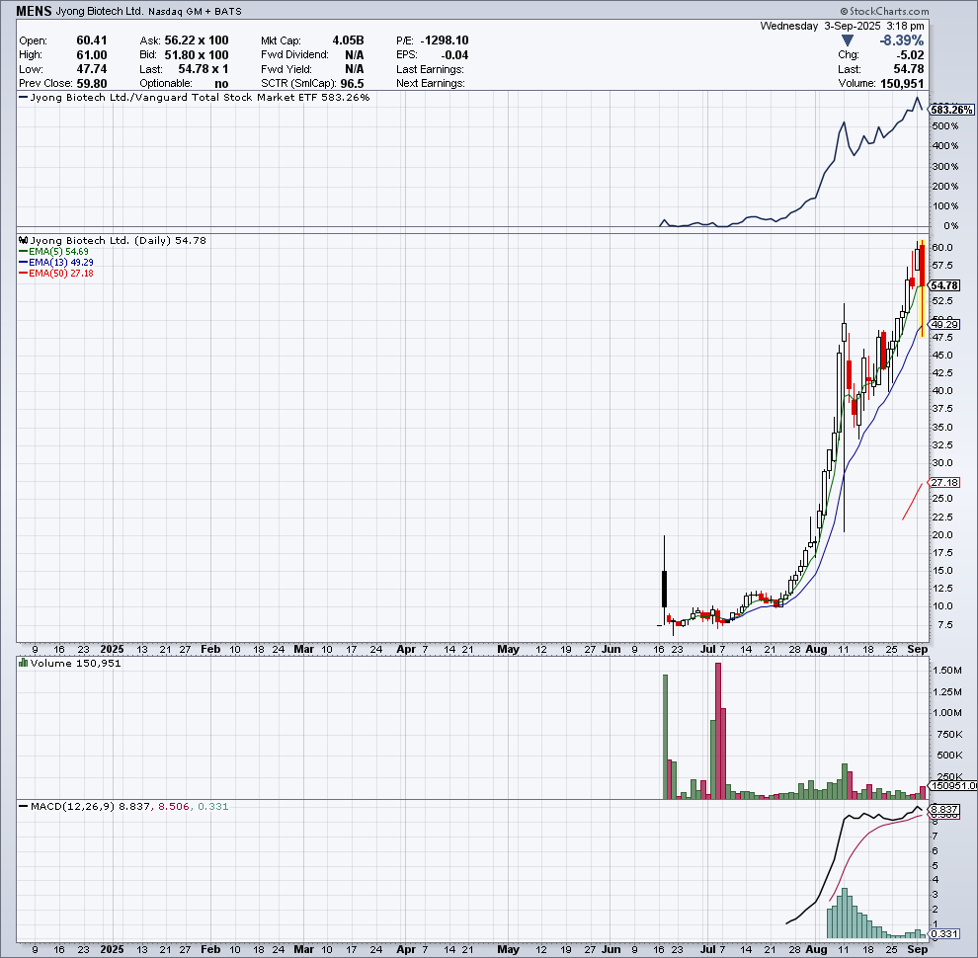Image resolution: width=978 pixels, height=958 pixels.
Task: Click the Volume value 150,951 in header
Action: pyautogui.click(x=902, y=84)
